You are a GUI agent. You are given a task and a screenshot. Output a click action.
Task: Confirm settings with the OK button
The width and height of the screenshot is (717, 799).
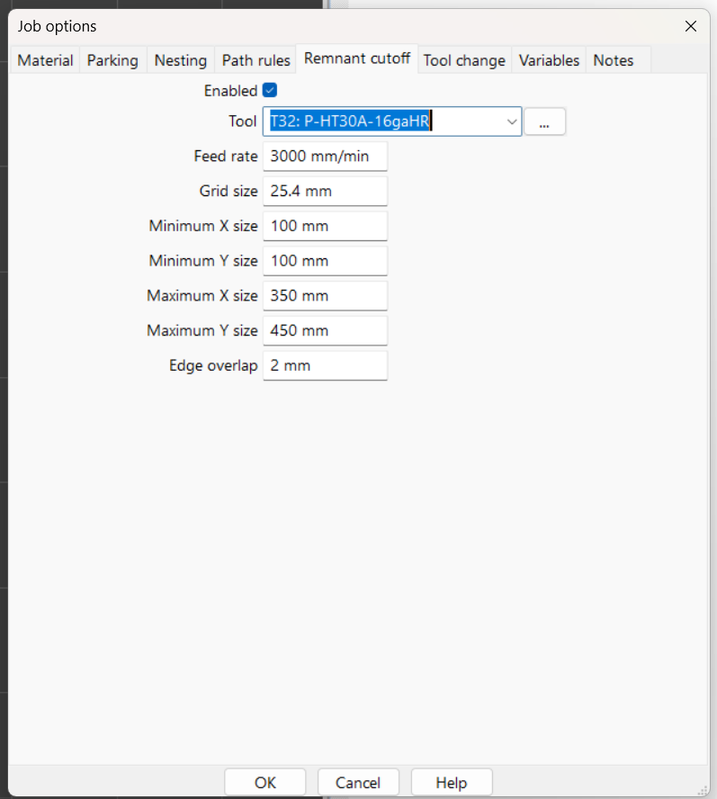264,782
